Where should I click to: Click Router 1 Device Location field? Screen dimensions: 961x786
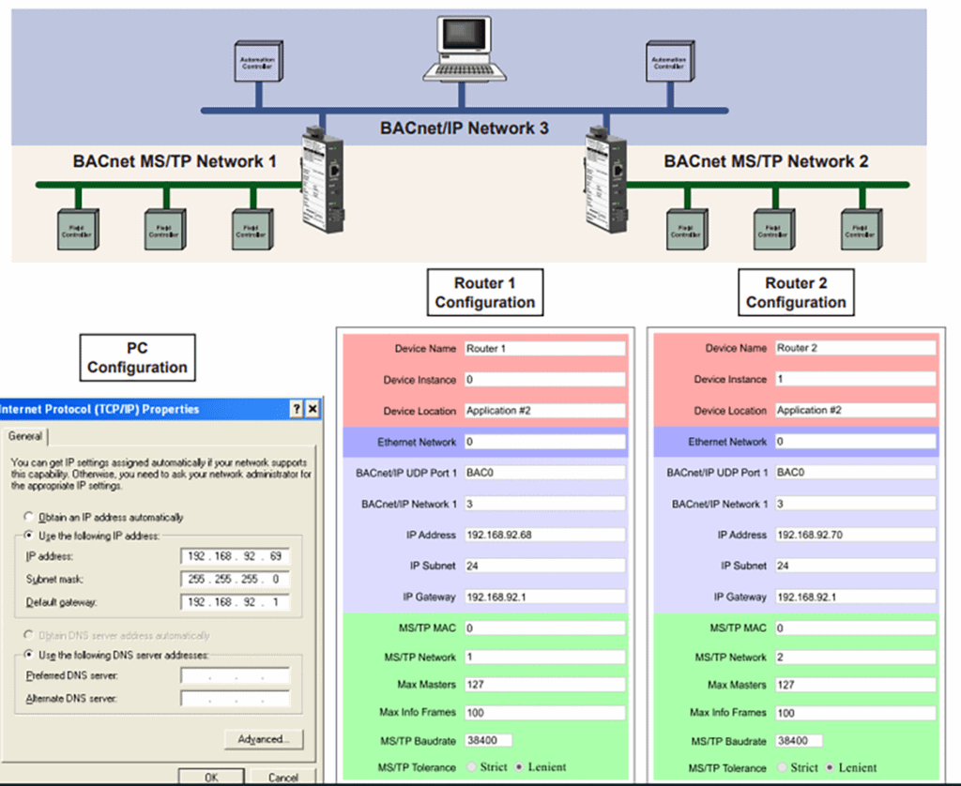point(545,411)
